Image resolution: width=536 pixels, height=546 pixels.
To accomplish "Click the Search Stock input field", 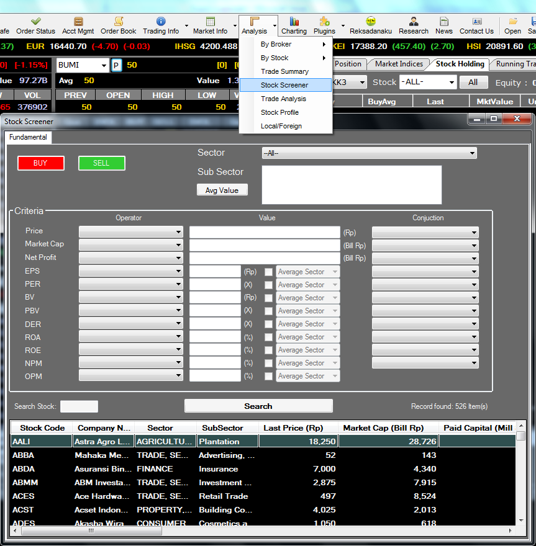I will (x=79, y=406).
